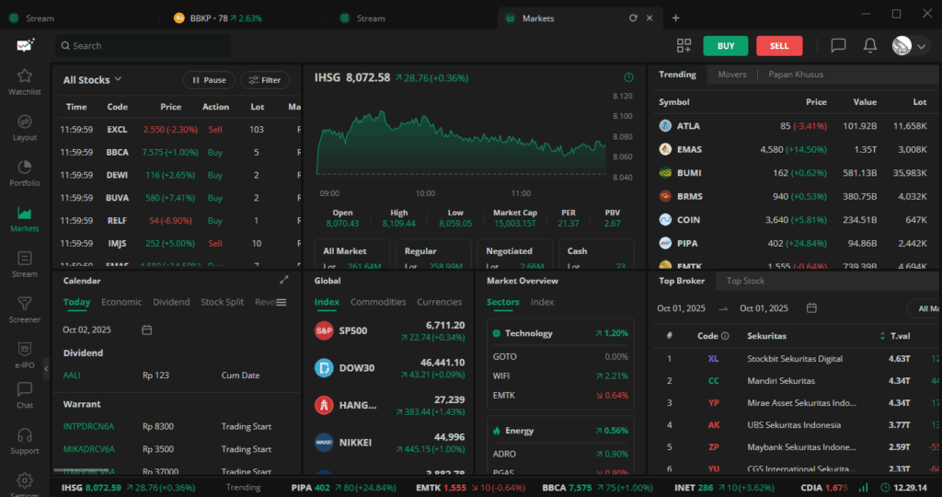This screenshot has width=942, height=497.
Task: Click the Search input field
Action: click(x=143, y=45)
